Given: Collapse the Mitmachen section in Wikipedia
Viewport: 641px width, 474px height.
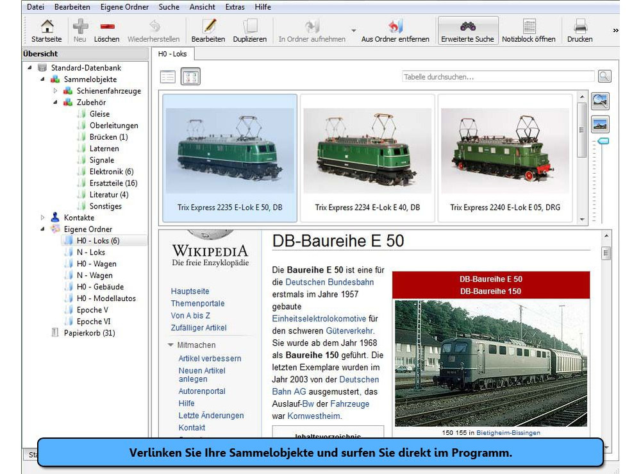Looking at the screenshot, I should coord(171,345).
